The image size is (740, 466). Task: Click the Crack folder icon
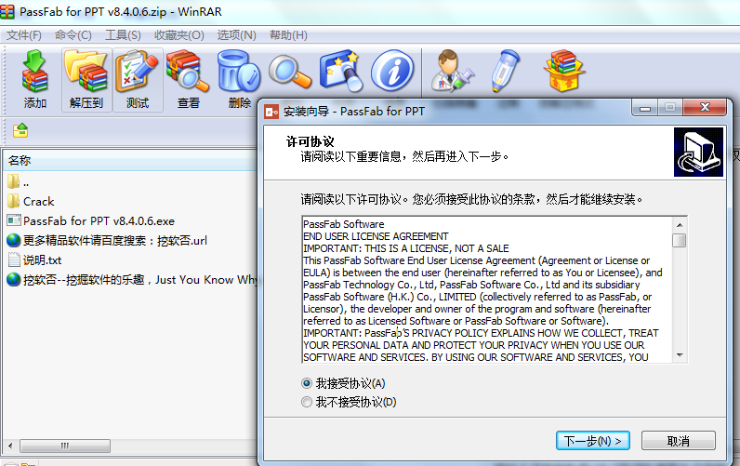coord(13,201)
